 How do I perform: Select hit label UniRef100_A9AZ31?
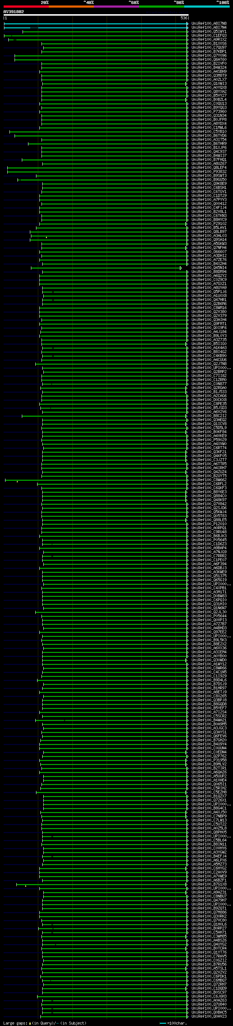tap(209, 892)
